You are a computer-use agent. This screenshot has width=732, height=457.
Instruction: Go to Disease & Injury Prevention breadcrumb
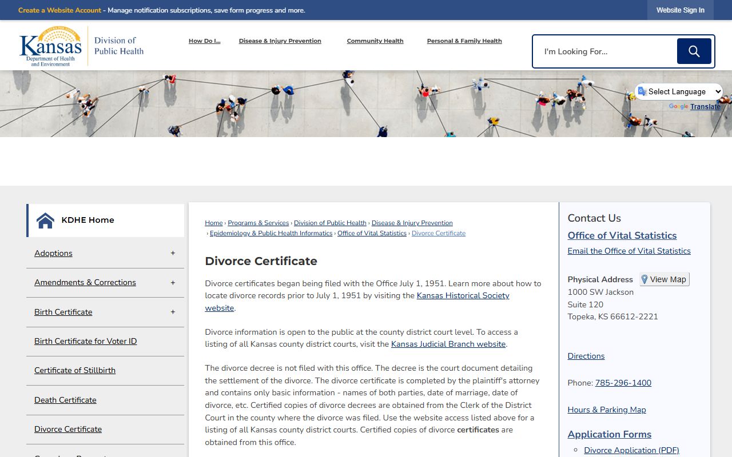tap(412, 223)
